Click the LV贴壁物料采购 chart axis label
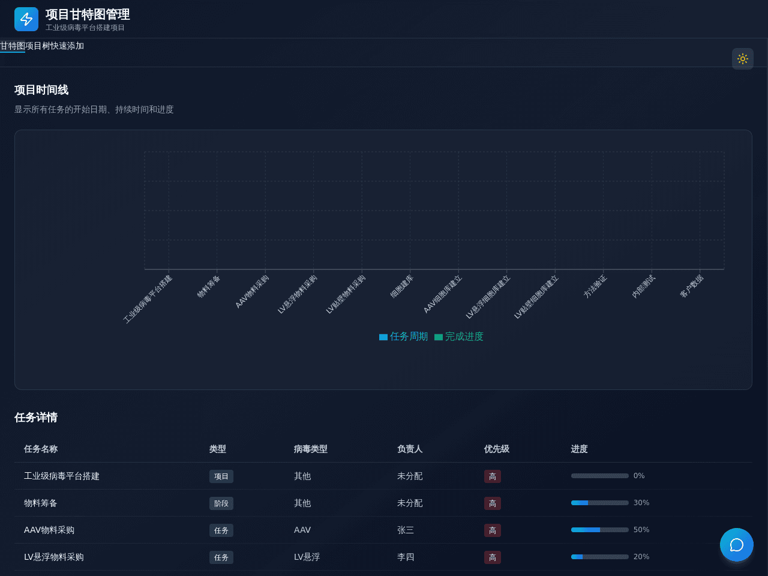The height and width of the screenshot is (576, 768). (x=346, y=294)
